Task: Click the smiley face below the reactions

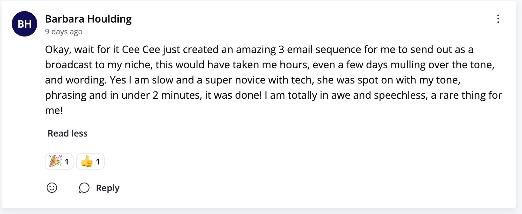Action: 52,188
